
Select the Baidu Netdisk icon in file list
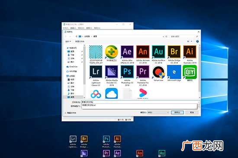[96, 94]
